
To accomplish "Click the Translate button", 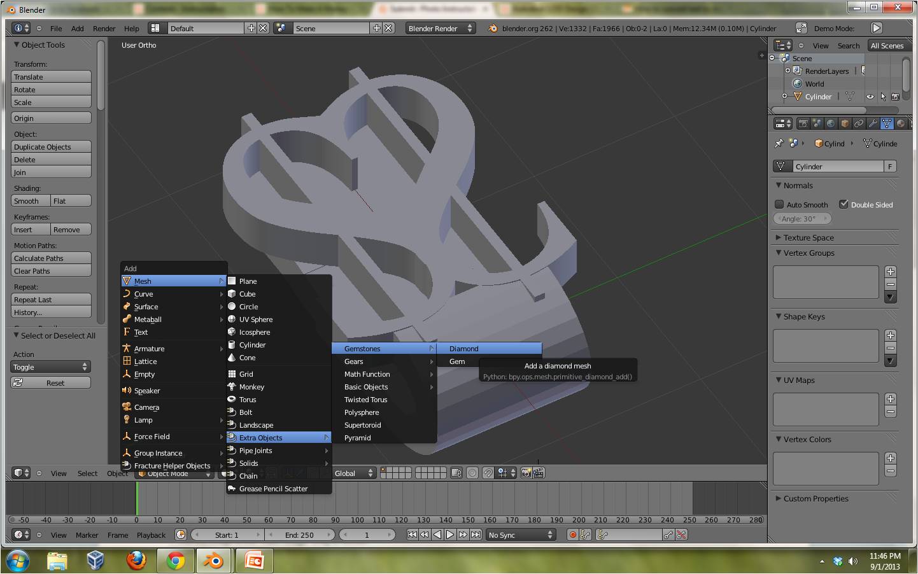I will point(51,76).
